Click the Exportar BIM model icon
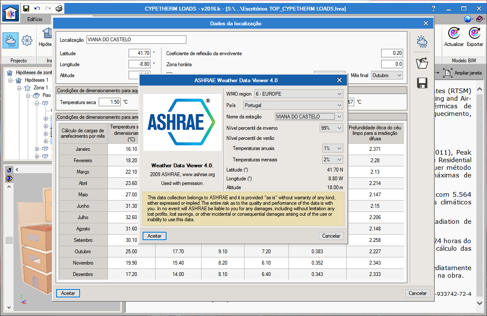 [x=475, y=33]
